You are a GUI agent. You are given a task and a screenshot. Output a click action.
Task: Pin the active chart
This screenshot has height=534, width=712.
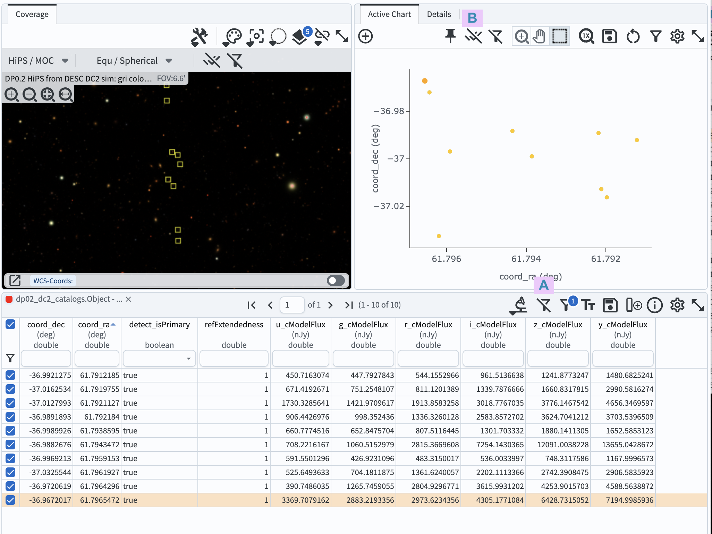(x=451, y=36)
